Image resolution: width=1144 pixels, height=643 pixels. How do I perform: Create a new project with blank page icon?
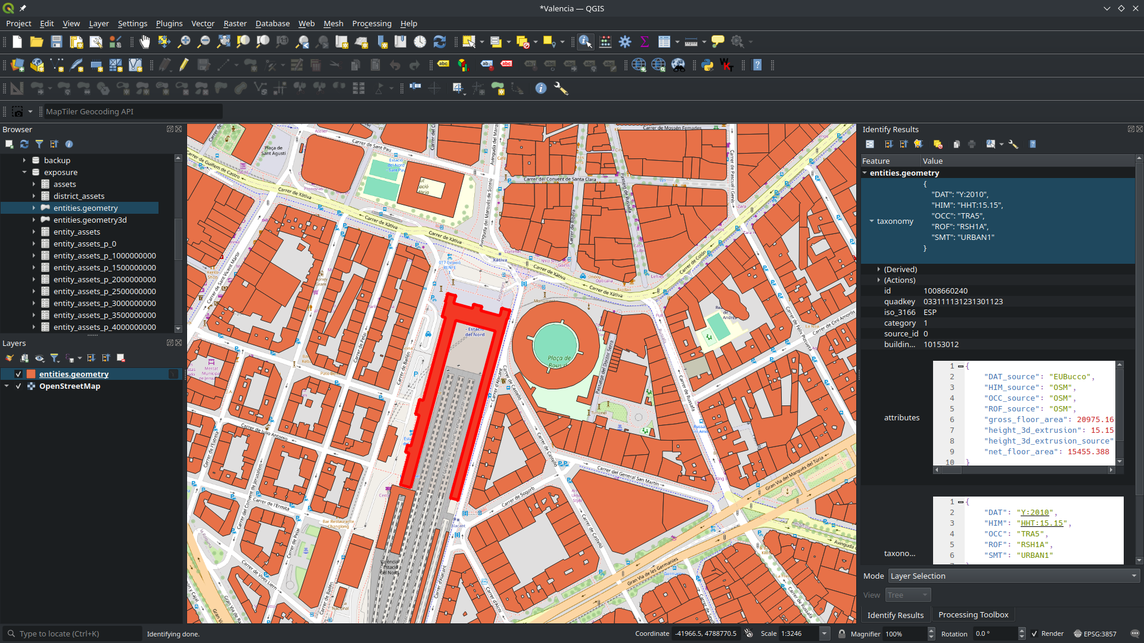(x=17, y=42)
